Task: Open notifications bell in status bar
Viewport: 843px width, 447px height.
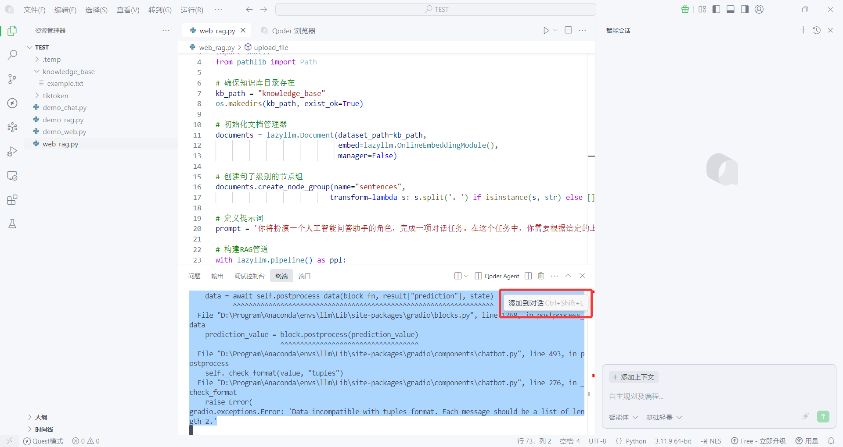Action: (x=831, y=441)
